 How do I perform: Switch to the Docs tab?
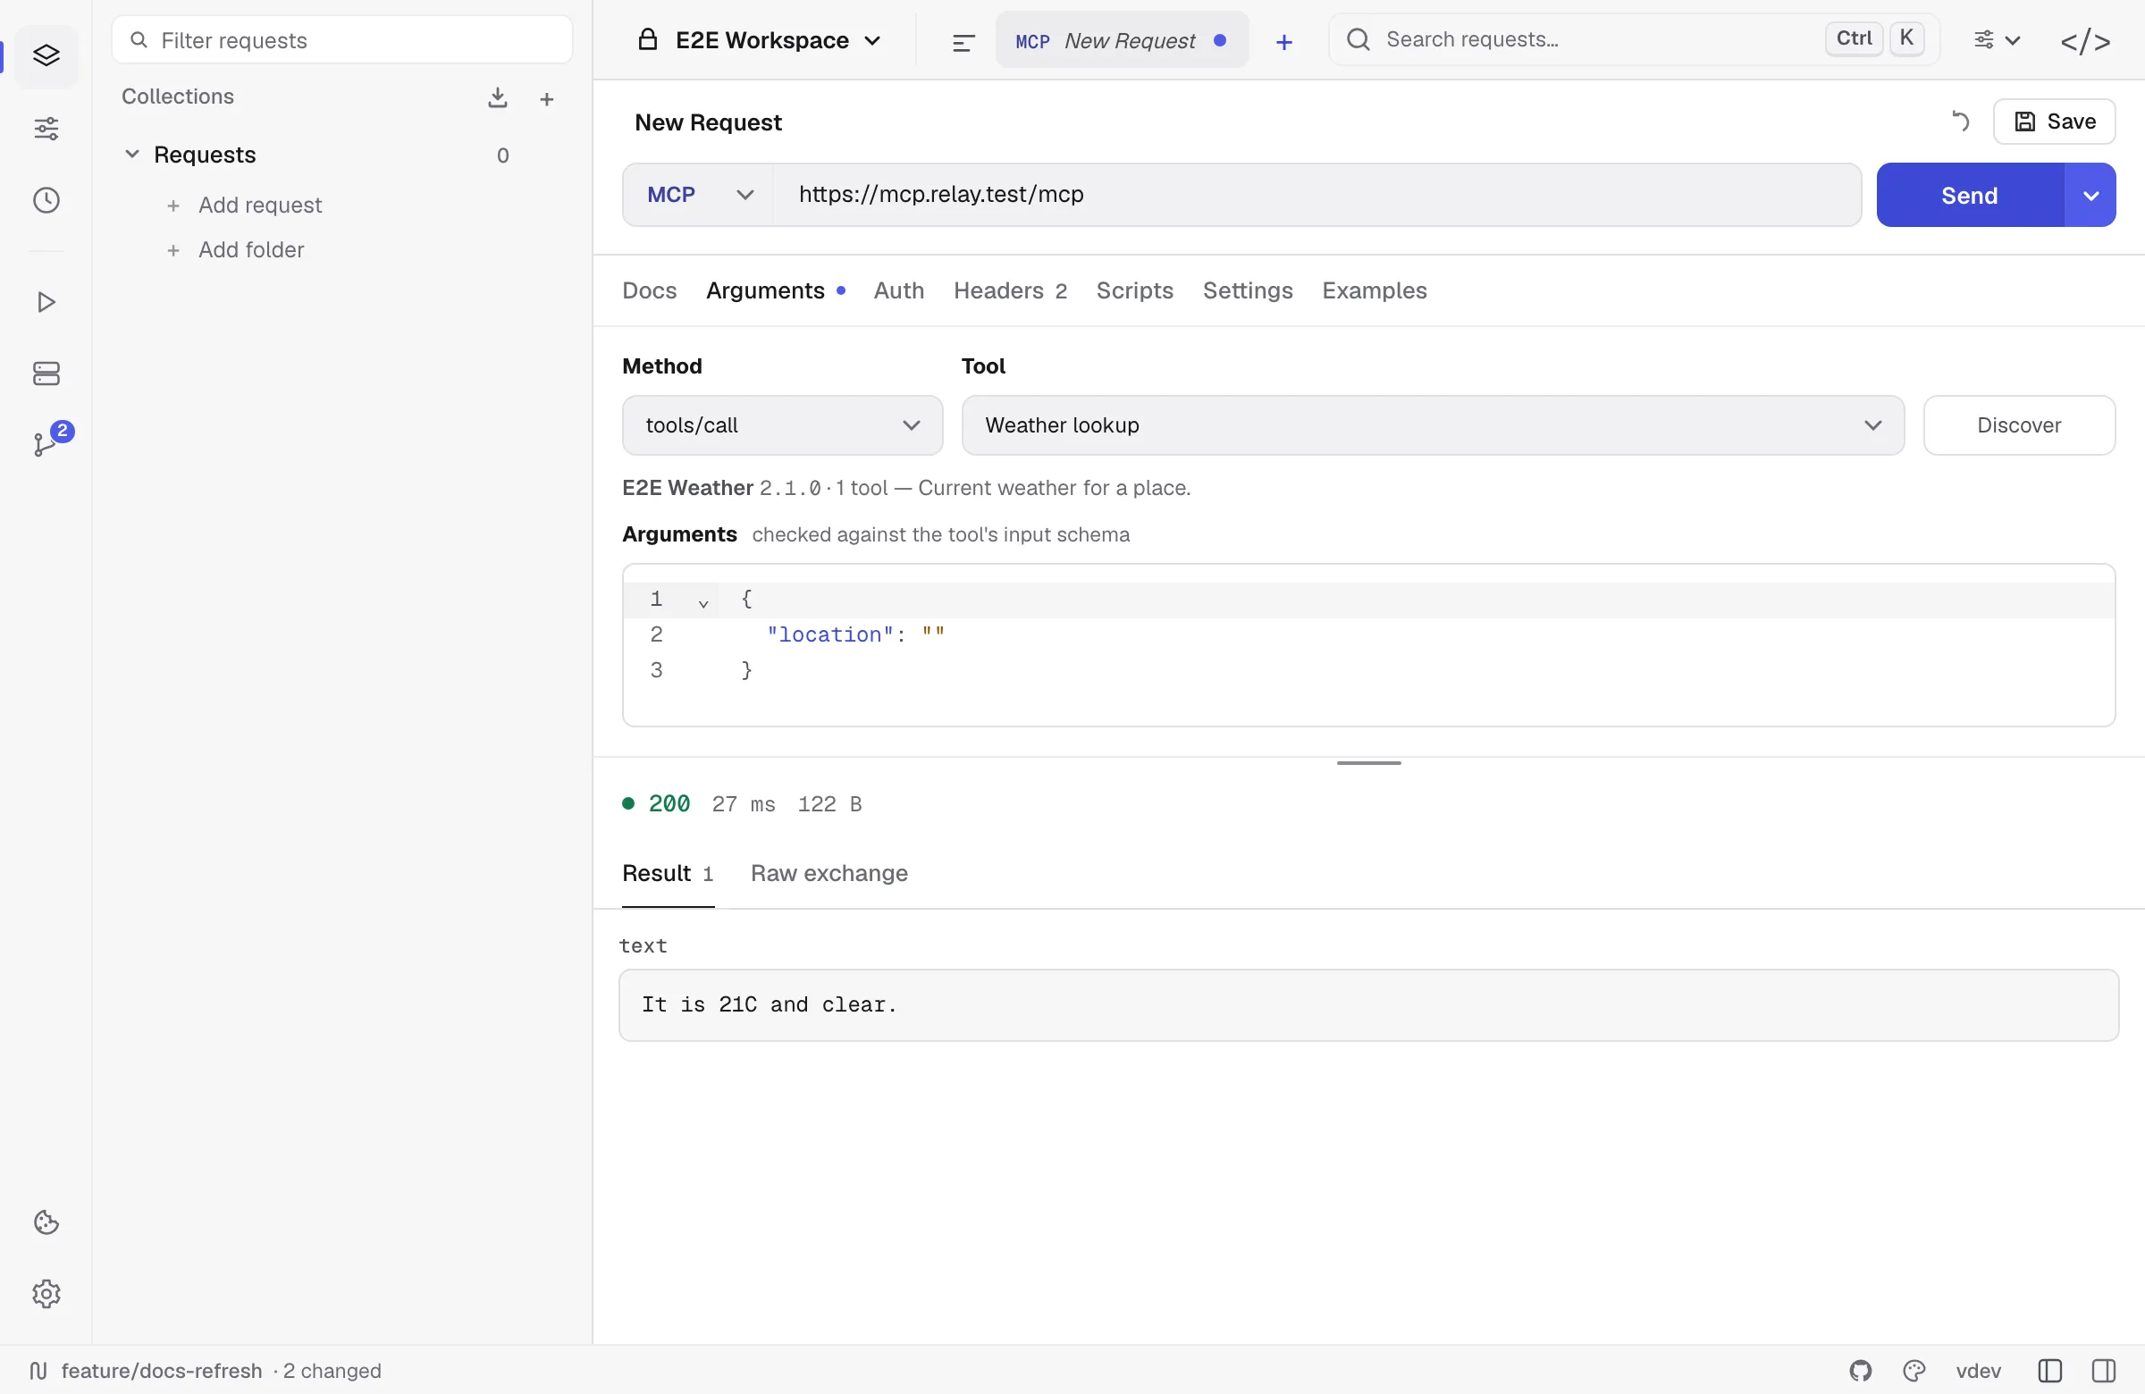[649, 291]
